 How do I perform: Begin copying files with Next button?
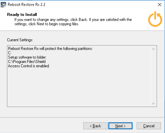coord(120,126)
